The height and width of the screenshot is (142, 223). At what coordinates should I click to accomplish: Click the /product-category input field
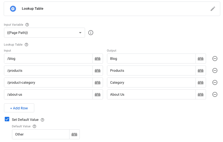point(48,82)
